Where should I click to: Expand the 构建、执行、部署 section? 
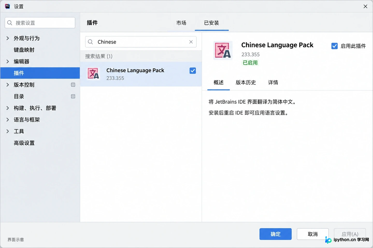click(8, 108)
